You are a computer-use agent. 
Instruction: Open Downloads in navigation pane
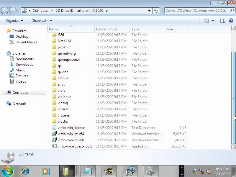pos(24,65)
